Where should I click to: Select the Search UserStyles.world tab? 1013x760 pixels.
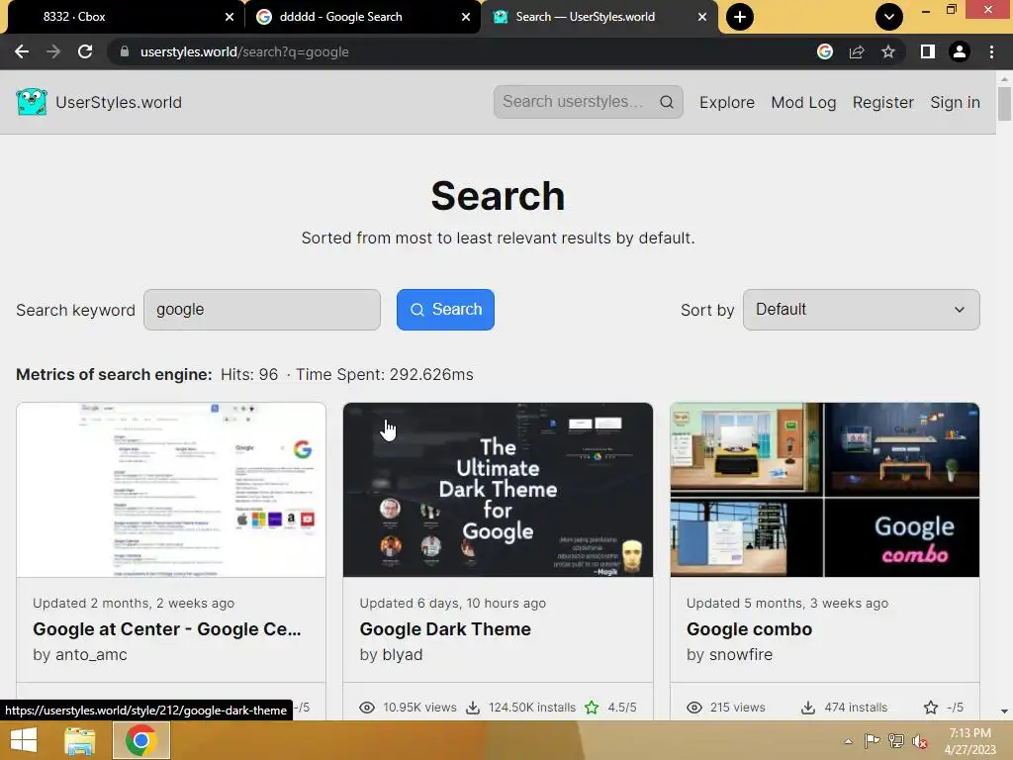[599, 17]
